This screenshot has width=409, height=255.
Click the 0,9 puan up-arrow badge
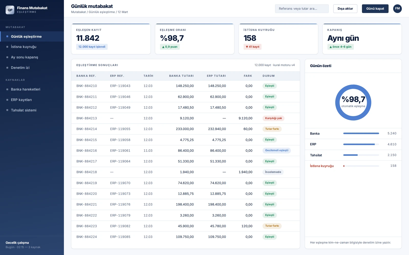click(x=170, y=47)
